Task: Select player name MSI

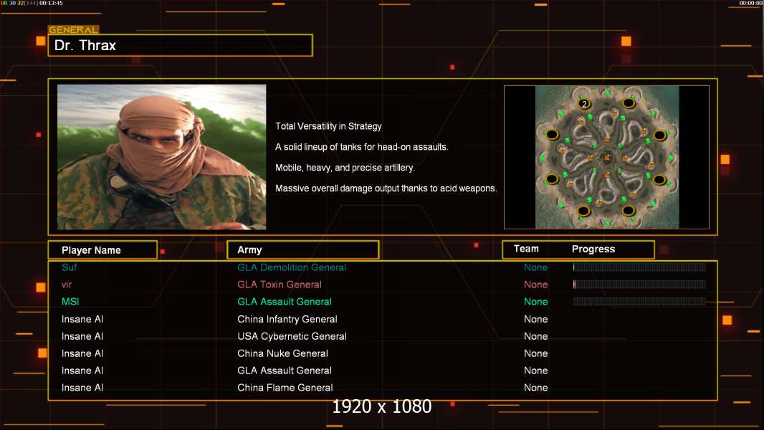Action: pyautogui.click(x=70, y=302)
